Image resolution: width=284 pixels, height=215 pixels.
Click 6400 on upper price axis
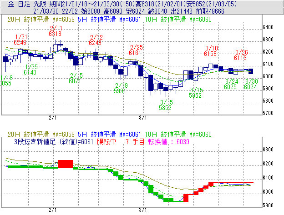pyautogui.click(x=268, y=27)
